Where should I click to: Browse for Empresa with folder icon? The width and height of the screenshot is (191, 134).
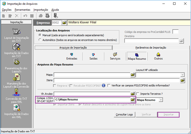click(64, 23)
